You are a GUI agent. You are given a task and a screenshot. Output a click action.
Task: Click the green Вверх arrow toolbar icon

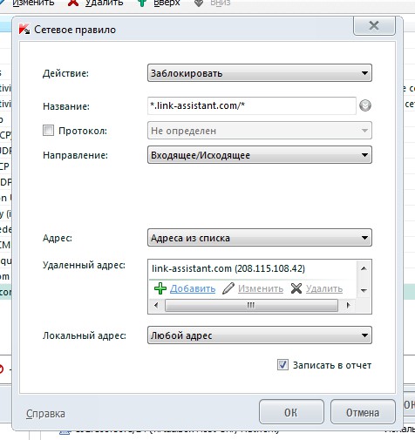[x=141, y=3]
